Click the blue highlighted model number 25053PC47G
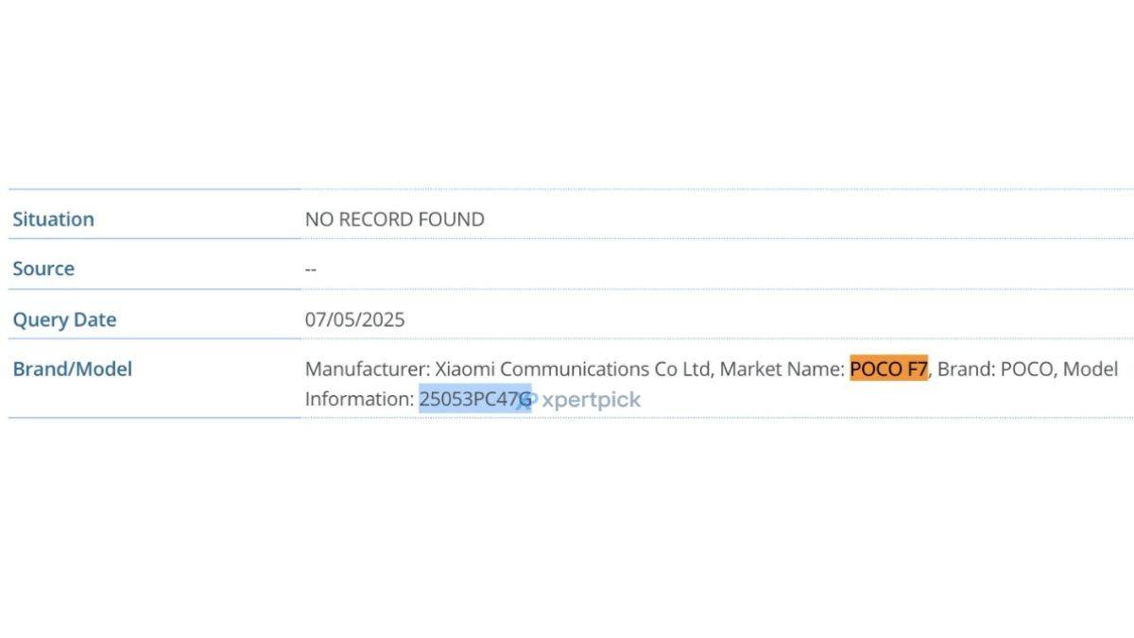Image resolution: width=1134 pixels, height=638 pixels. click(x=472, y=400)
